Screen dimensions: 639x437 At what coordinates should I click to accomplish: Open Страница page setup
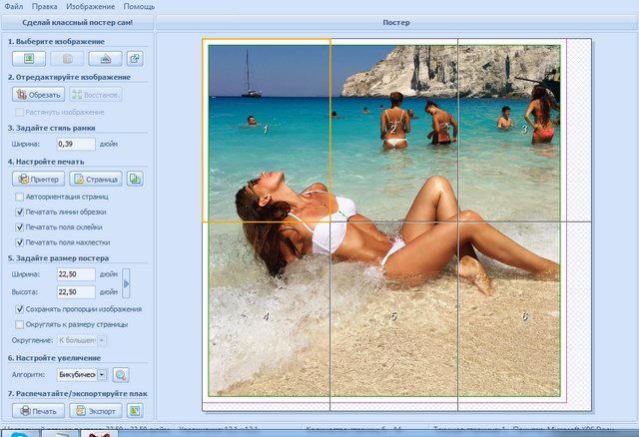click(x=96, y=180)
